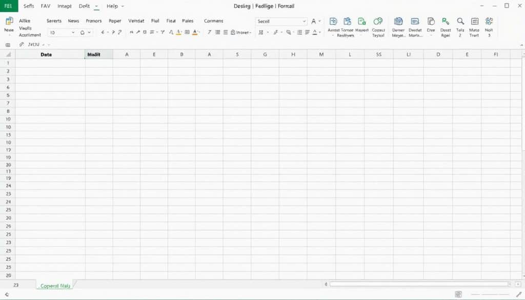Click the list lines icon with dropdown arrow
The image size is (525, 300).
(154, 32)
